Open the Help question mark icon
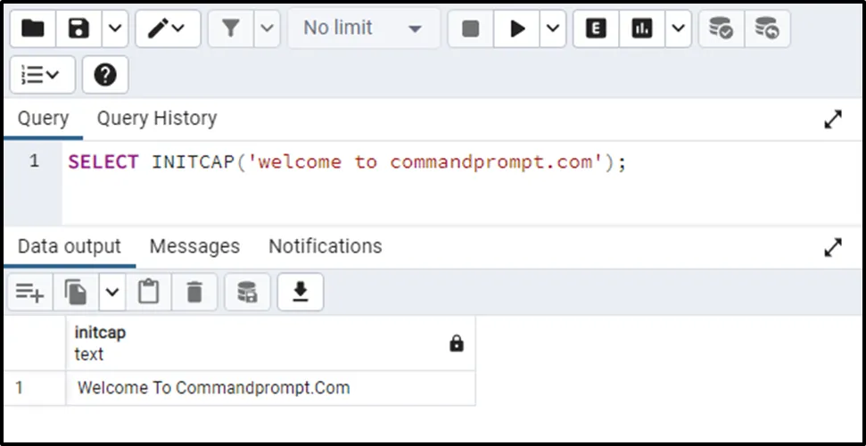 click(105, 76)
